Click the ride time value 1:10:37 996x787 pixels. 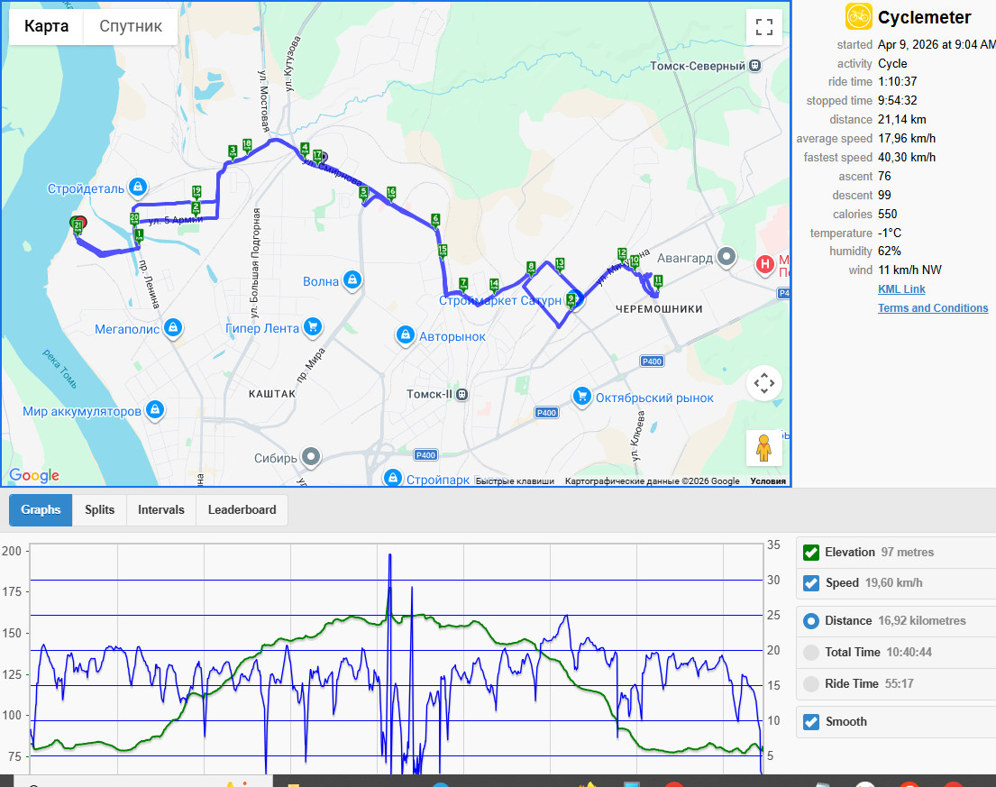click(898, 81)
